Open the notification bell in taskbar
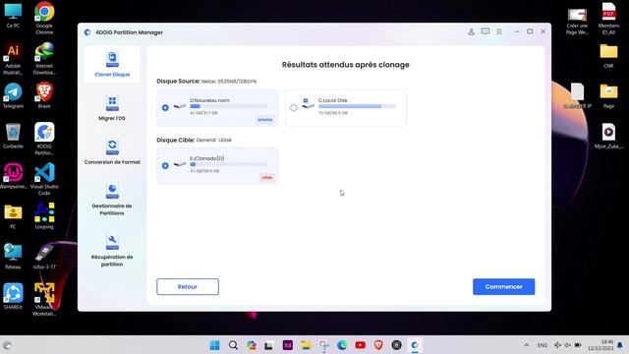The image size is (629, 354). (x=620, y=345)
